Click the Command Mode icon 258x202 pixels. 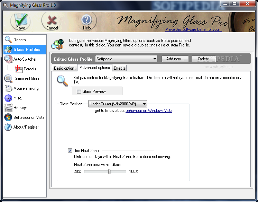(8, 79)
